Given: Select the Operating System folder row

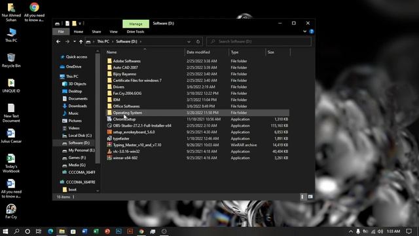Looking at the screenshot, I should pos(198,113).
